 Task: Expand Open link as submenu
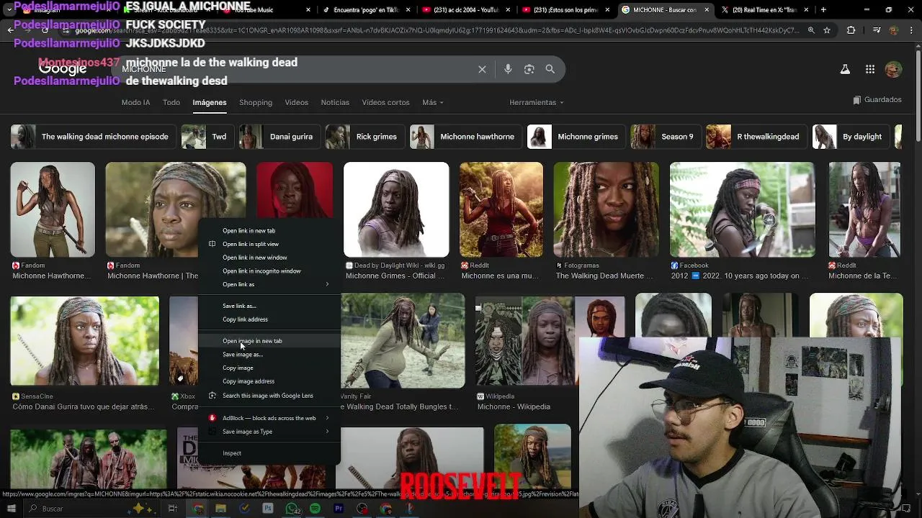[x=327, y=284]
